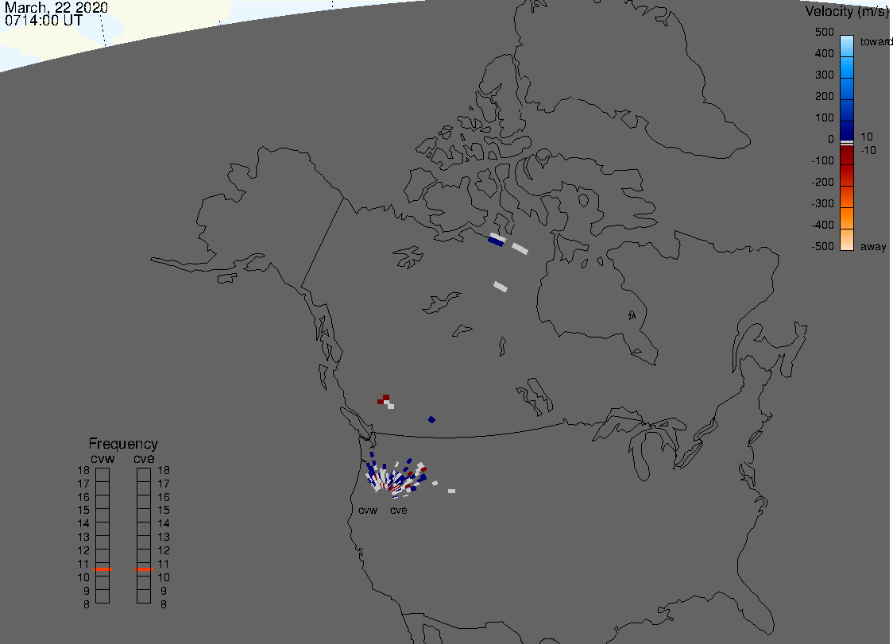The image size is (893, 644).
Task: Click the "cve" radar label on the map
Action: [x=399, y=510]
